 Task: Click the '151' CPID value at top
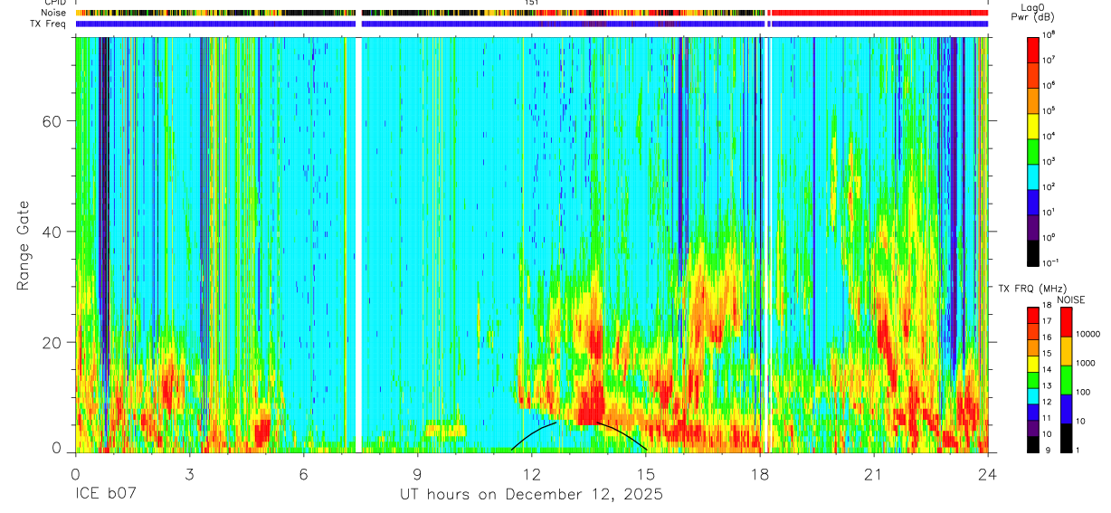click(x=531, y=3)
